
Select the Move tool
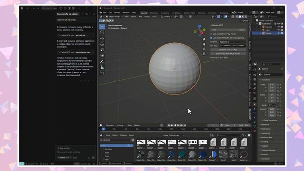coord(102,38)
